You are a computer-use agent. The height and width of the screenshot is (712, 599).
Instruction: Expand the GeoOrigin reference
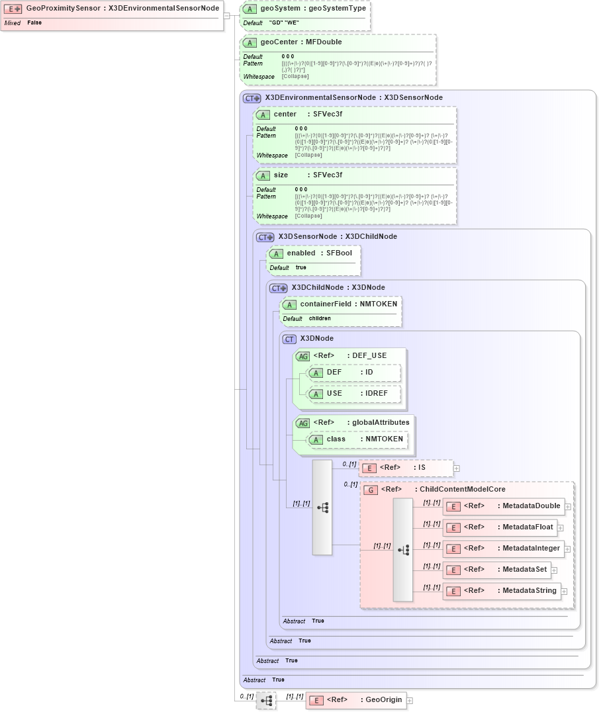410,701
